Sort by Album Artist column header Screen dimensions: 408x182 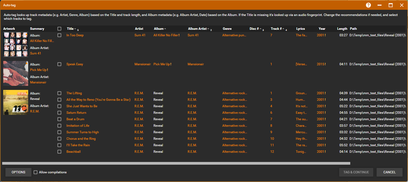(197, 29)
